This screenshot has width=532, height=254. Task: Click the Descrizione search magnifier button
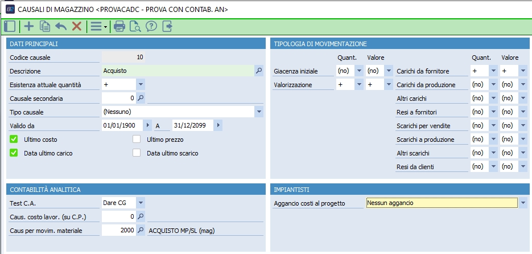click(x=259, y=71)
